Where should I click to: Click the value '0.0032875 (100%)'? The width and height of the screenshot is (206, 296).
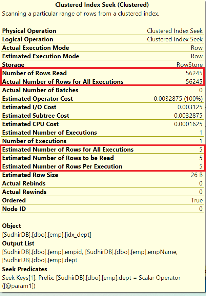[x=178, y=99]
